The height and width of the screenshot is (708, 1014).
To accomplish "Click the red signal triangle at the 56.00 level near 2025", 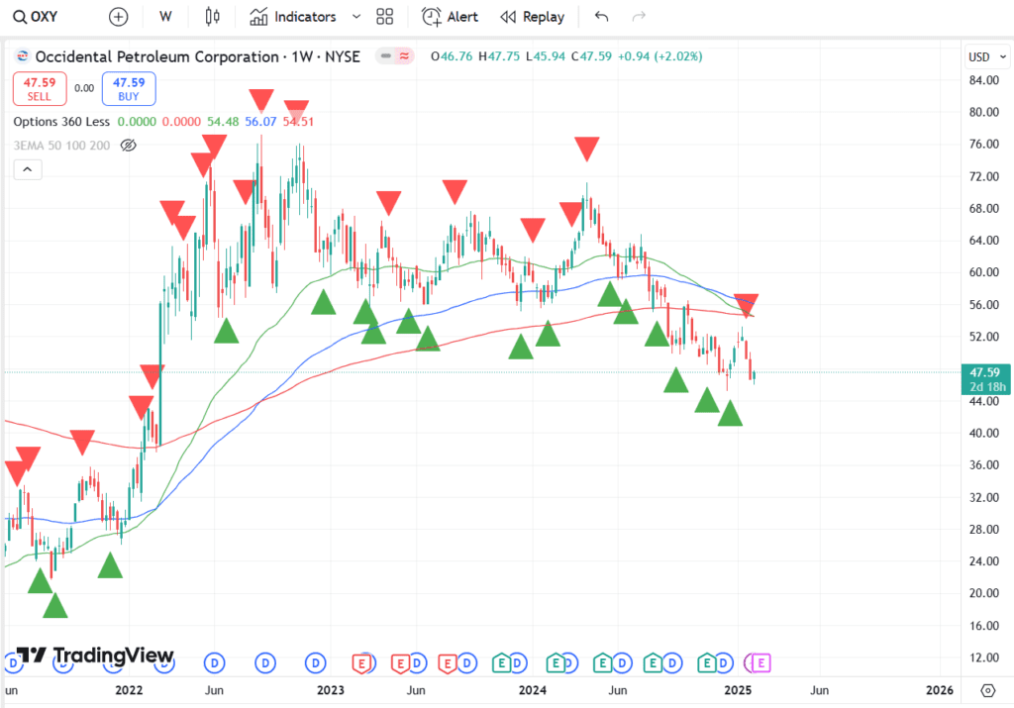I will 747,305.
